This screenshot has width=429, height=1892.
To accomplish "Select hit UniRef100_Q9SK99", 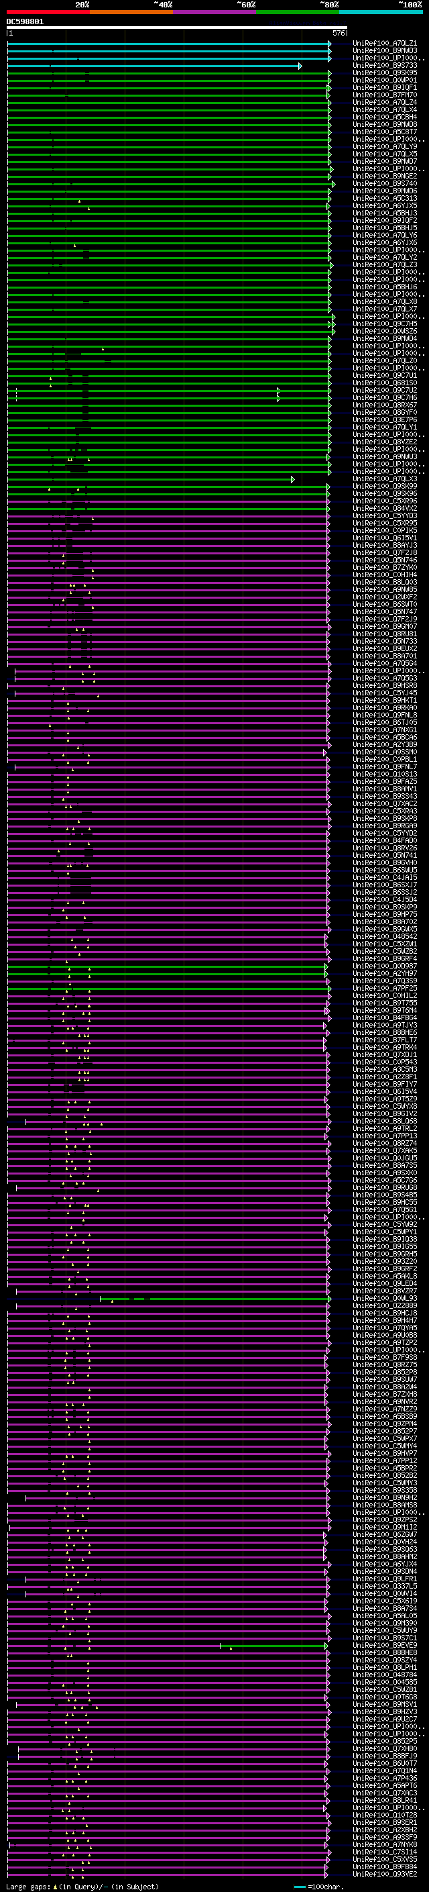I will tap(385, 486).
